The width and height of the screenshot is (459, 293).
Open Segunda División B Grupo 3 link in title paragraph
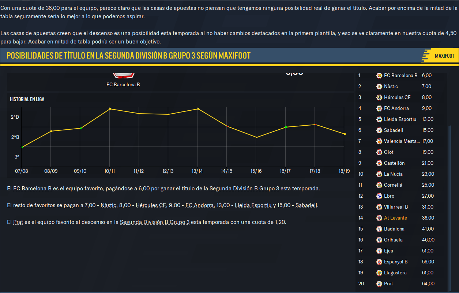244,189
